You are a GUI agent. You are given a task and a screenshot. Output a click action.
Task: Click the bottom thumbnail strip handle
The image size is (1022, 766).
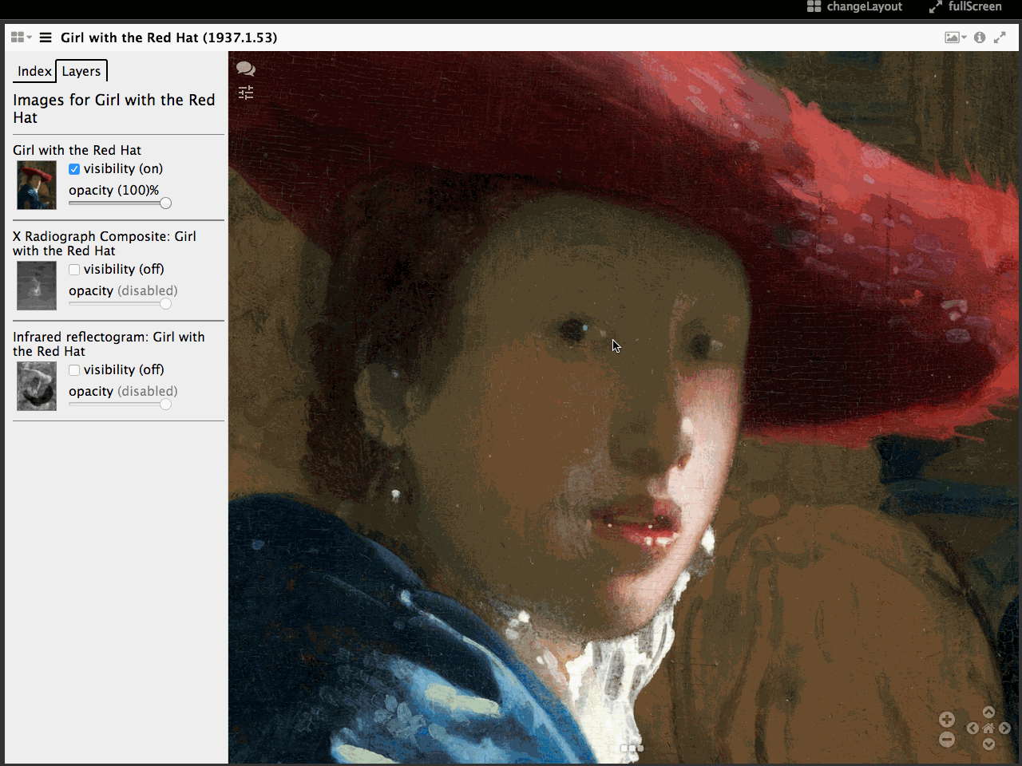tap(632, 748)
